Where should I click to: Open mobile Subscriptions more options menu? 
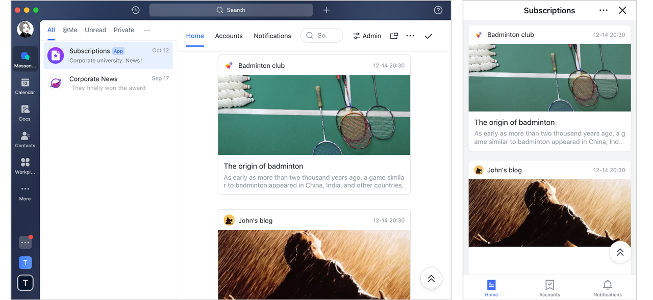[x=604, y=10]
